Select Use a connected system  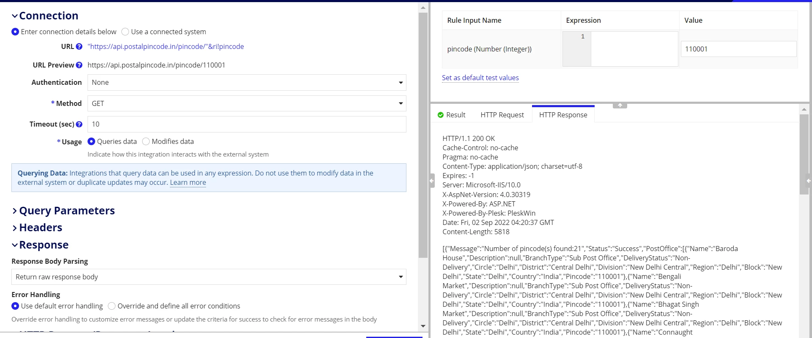125,32
